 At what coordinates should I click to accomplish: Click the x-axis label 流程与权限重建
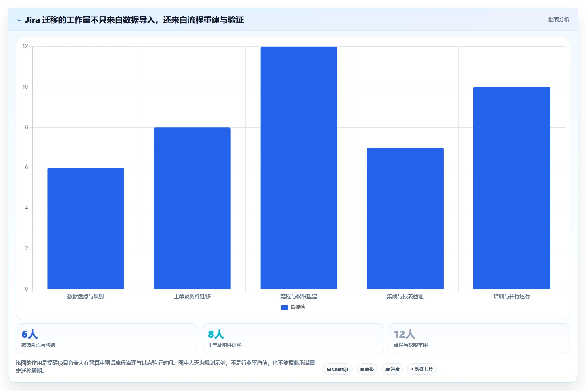point(298,296)
